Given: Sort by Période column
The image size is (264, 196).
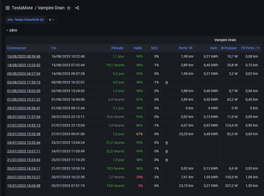Looking at the screenshot, I should click(x=117, y=48).
